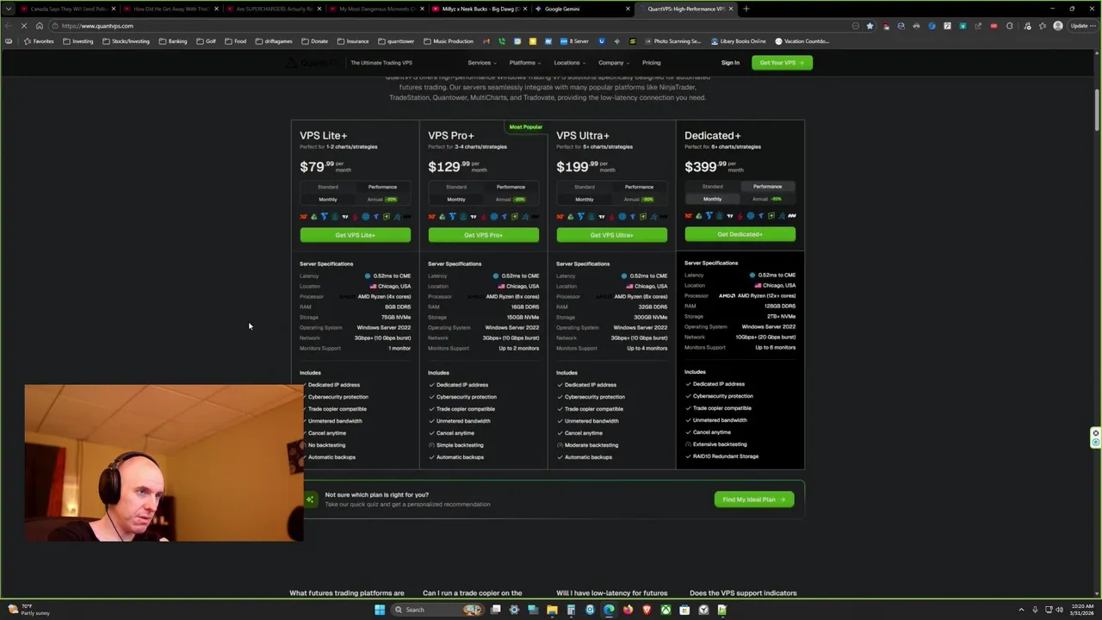The height and width of the screenshot is (620, 1102).
Task: Open a new browser tab
Action: coord(746,9)
